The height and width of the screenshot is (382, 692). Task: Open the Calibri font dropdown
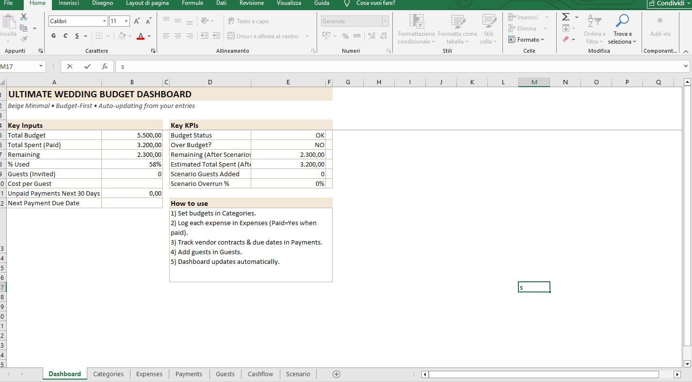[103, 21]
